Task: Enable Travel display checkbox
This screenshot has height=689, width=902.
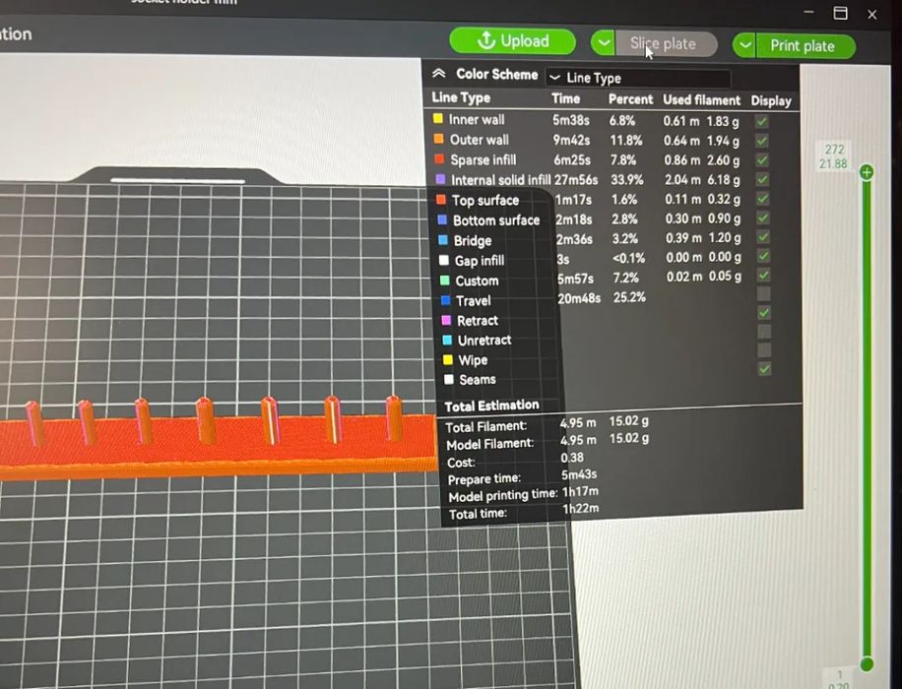Action: [763, 294]
